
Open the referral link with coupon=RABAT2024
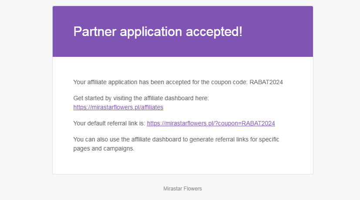pyautogui.click(x=211, y=123)
